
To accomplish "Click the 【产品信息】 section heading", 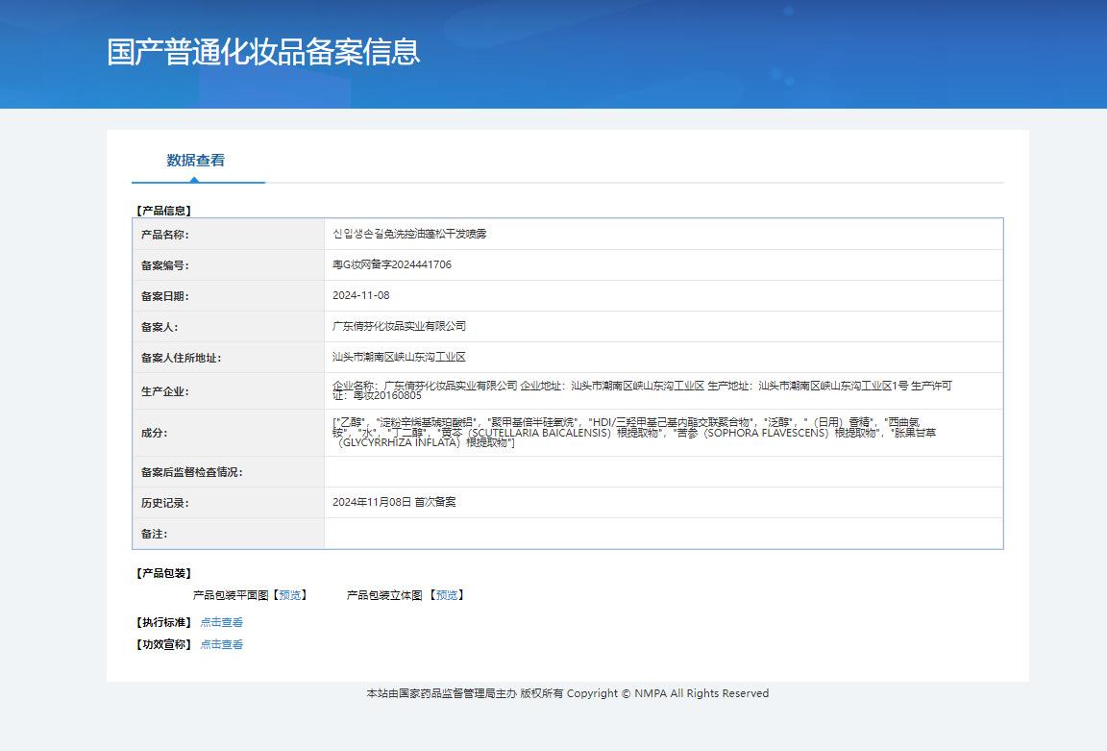I will pyautogui.click(x=163, y=210).
